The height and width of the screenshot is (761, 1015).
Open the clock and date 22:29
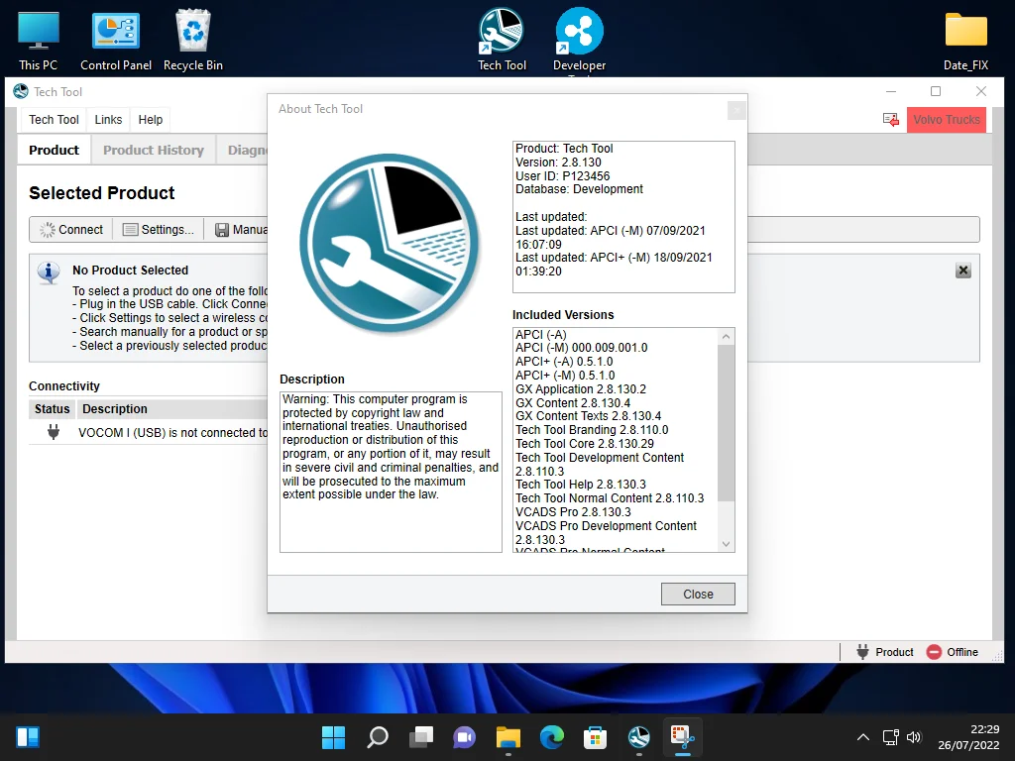[968, 737]
